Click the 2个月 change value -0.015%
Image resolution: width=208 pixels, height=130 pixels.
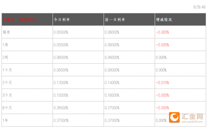tap(162, 83)
